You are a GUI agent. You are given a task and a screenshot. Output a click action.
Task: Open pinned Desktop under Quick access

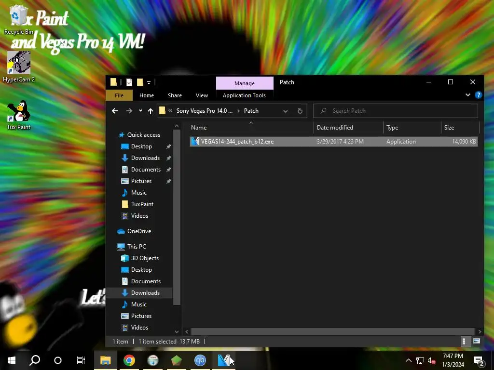click(x=141, y=146)
